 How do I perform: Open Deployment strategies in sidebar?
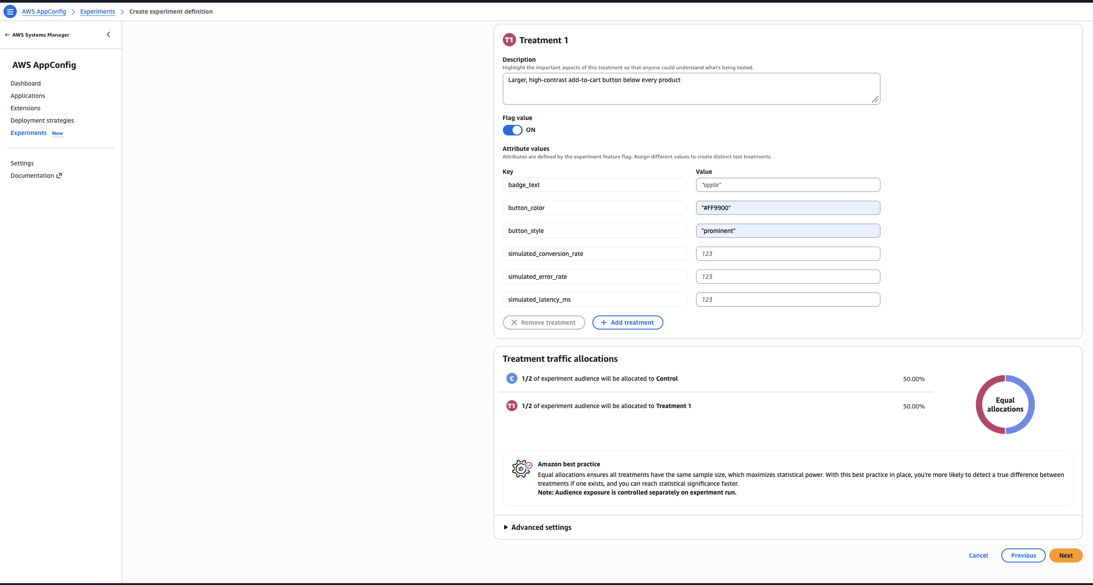click(42, 120)
